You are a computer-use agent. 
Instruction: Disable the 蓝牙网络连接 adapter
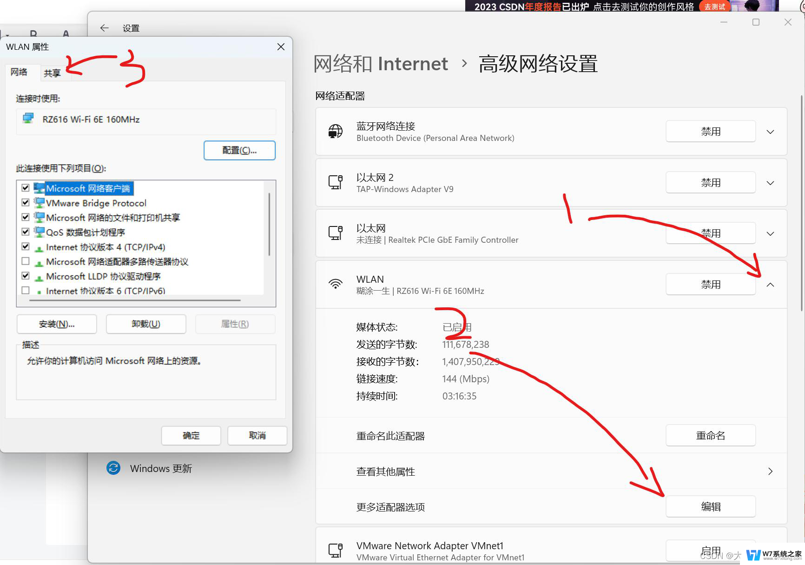coord(711,132)
